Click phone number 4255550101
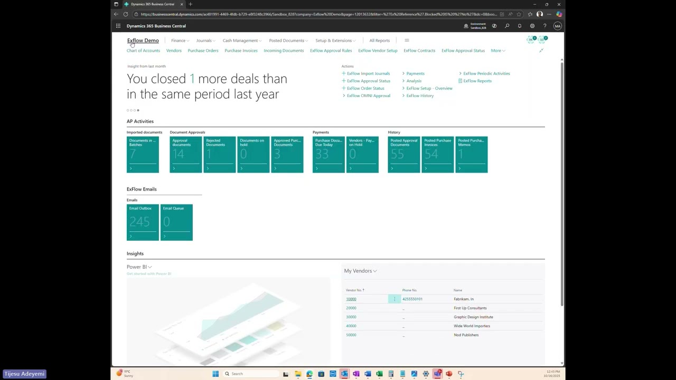The image size is (676, 380). pos(412,299)
